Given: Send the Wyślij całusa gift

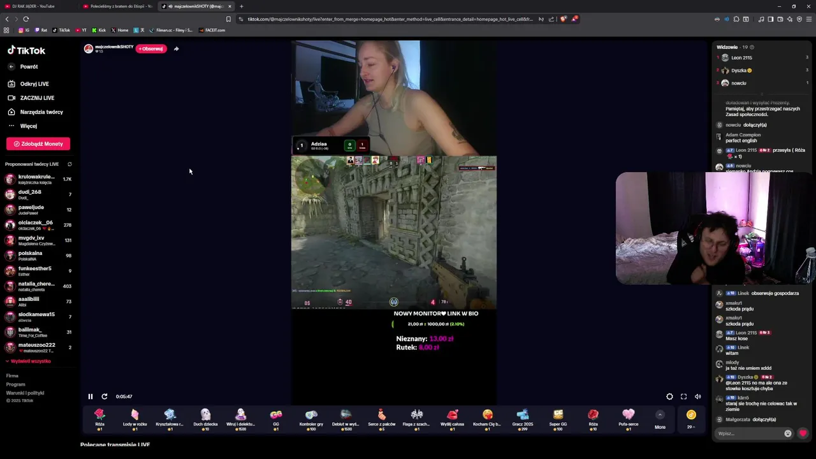Looking at the screenshot, I should (452, 419).
